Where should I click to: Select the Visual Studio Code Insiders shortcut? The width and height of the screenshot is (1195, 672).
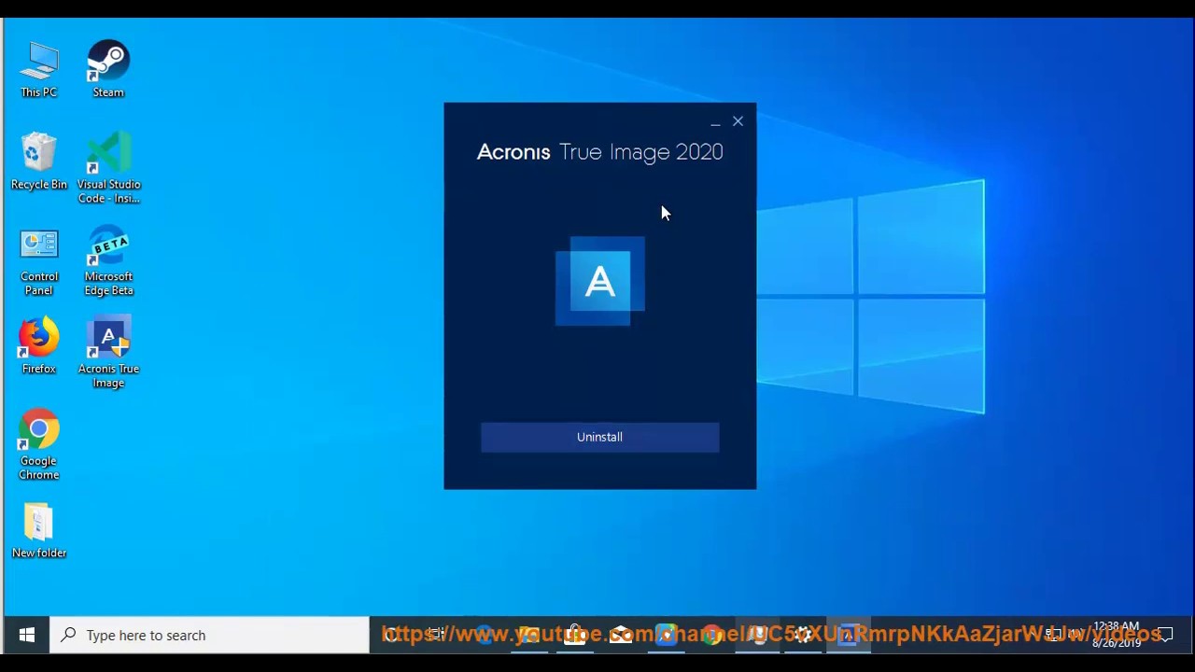(108, 168)
